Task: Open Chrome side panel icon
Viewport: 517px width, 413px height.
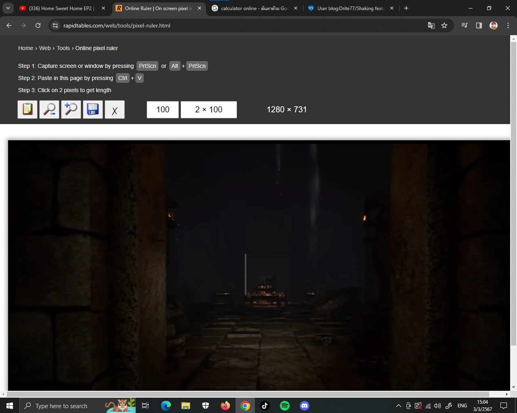Action: coord(479,25)
